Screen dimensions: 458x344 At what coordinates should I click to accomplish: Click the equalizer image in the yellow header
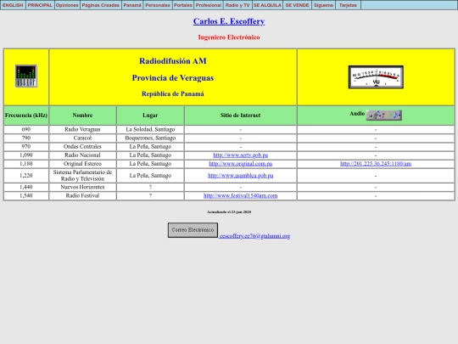click(26, 76)
